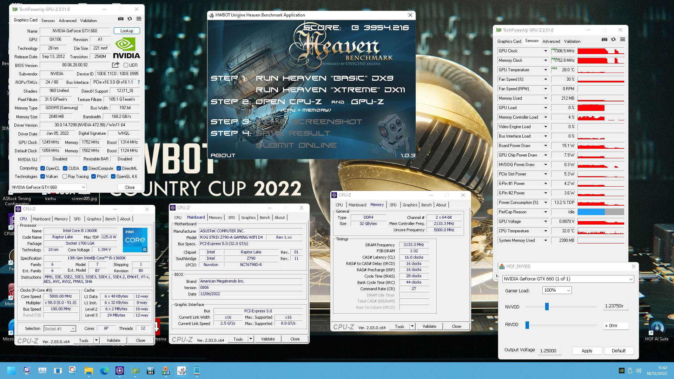Click Lookup button in GPU-Z
The height and width of the screenshot is (379, 674).
click(x=127, y=31)
